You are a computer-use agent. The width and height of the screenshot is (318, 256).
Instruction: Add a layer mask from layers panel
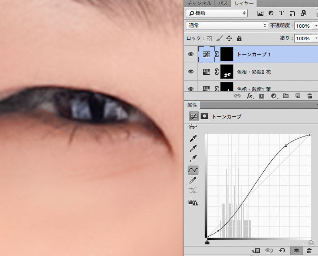262,96
